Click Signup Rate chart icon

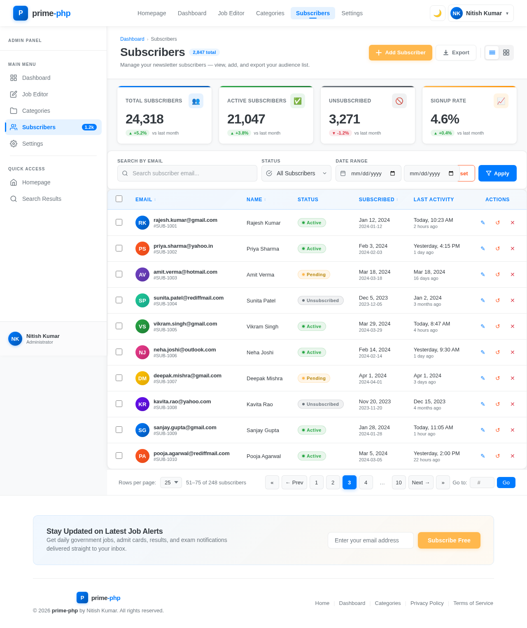501,101
